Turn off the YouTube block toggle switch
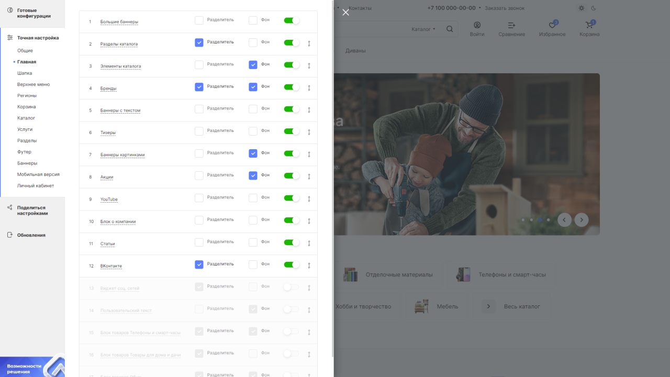 coord(292,198)
